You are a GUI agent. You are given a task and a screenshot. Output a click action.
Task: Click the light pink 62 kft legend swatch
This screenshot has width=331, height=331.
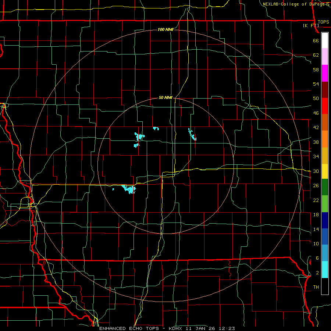pyautogui.click(x=325, y=57)
